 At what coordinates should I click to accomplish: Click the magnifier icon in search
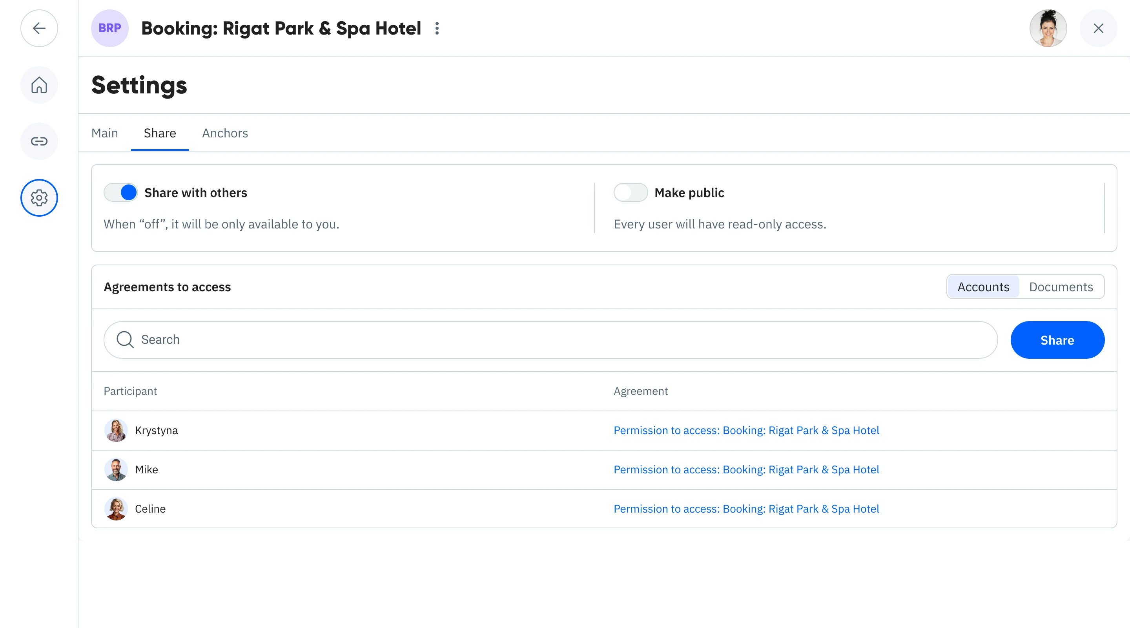tap(125, 340)
